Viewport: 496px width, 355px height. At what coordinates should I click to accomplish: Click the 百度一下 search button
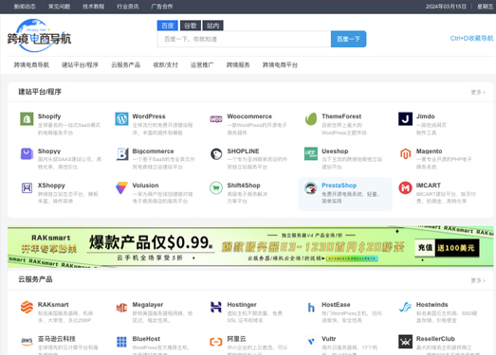coord(349,39)
